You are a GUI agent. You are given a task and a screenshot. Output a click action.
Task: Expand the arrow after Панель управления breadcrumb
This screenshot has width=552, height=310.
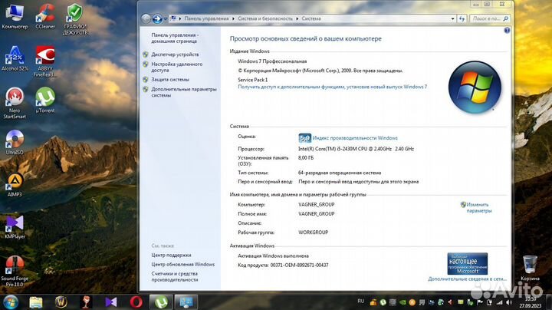tap(233, 18)
